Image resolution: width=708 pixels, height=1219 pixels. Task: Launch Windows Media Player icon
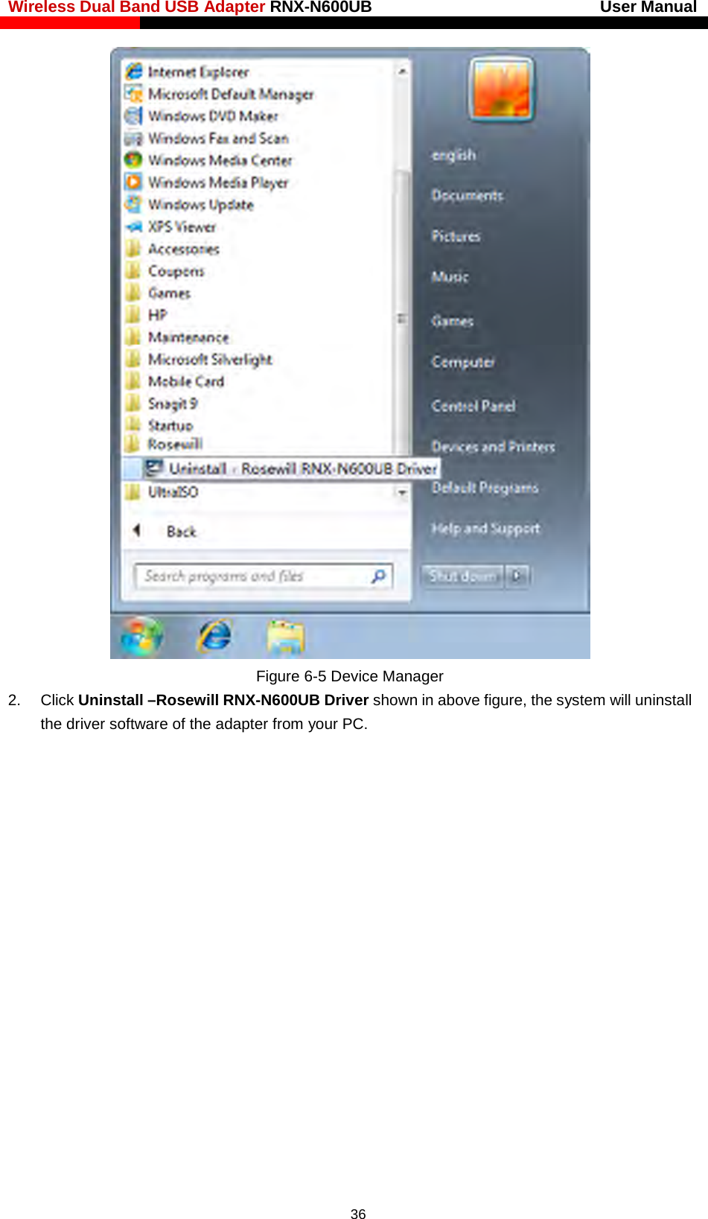(133, 182)
